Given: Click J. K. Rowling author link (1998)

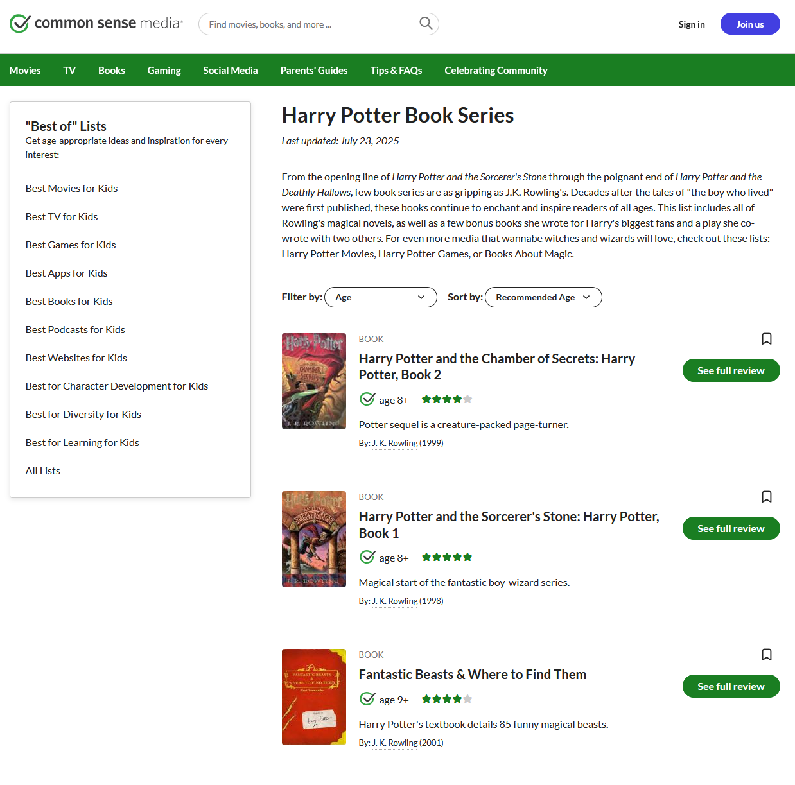Looking at the screenshot, I should [x=394, y=601].
